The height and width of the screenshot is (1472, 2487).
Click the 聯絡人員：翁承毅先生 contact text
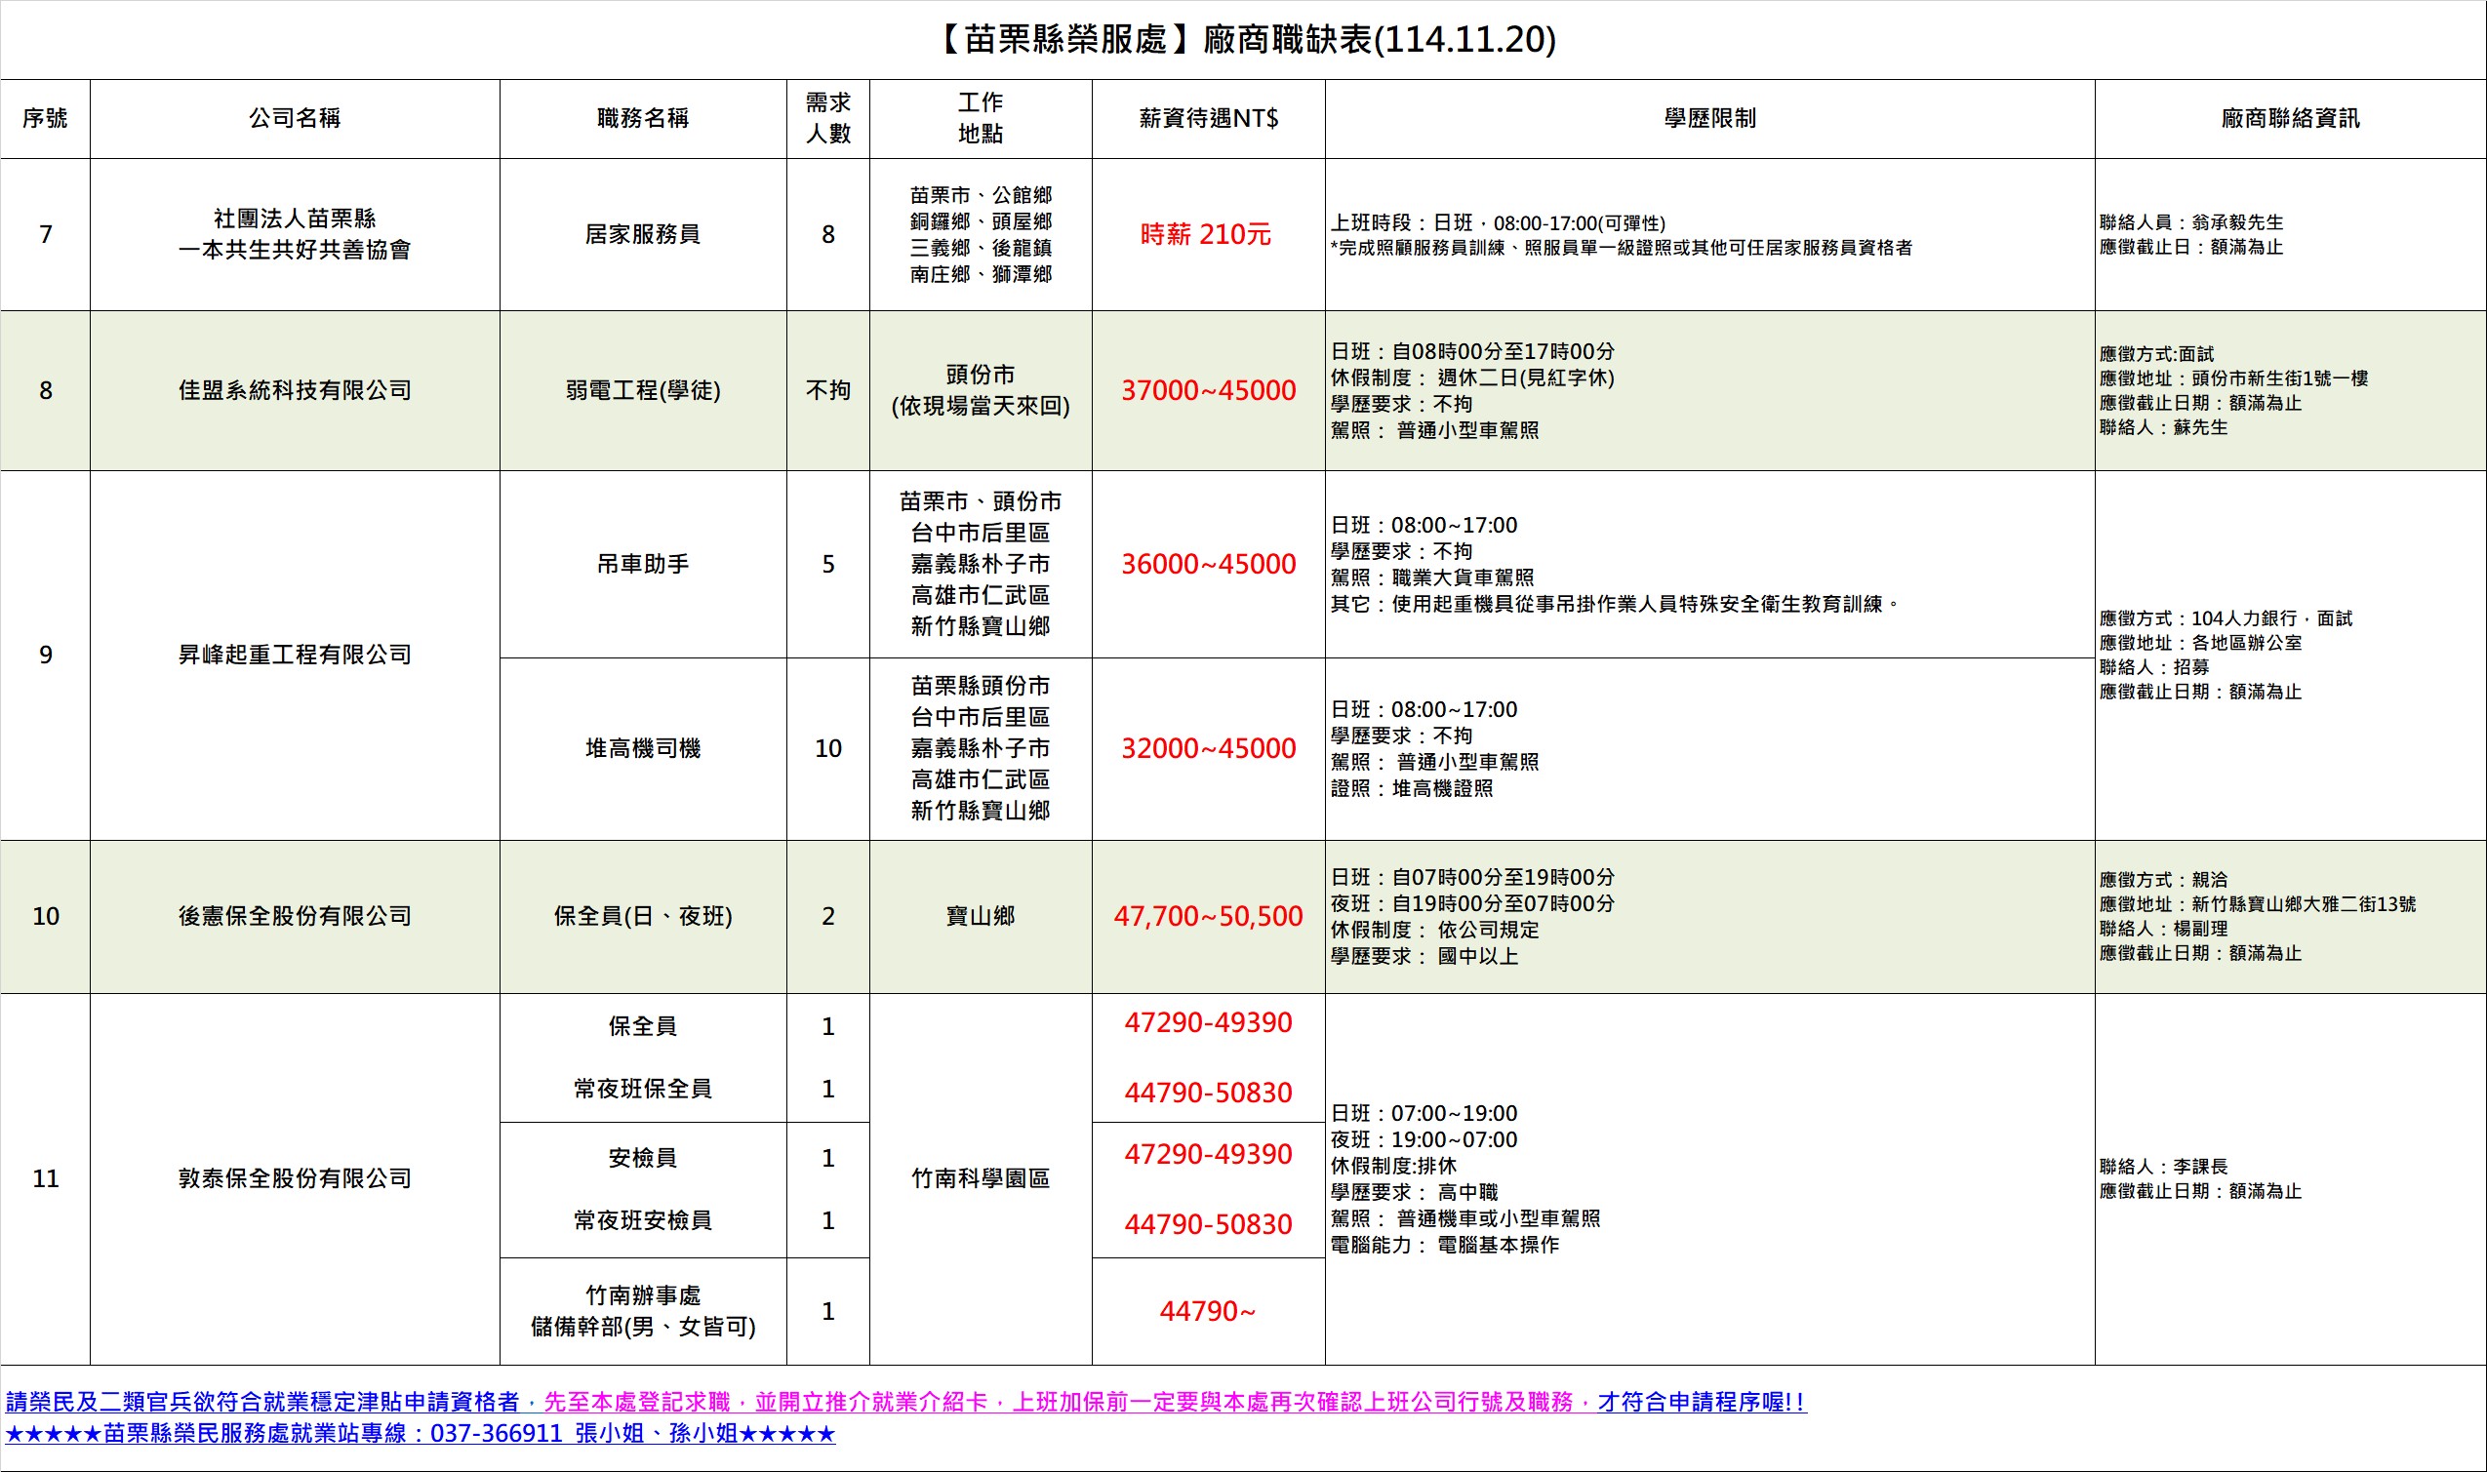point(2190,222)
